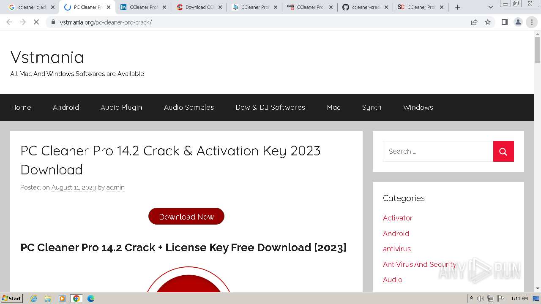Click the red search magnifier button
541x304 pixels.
503,151
